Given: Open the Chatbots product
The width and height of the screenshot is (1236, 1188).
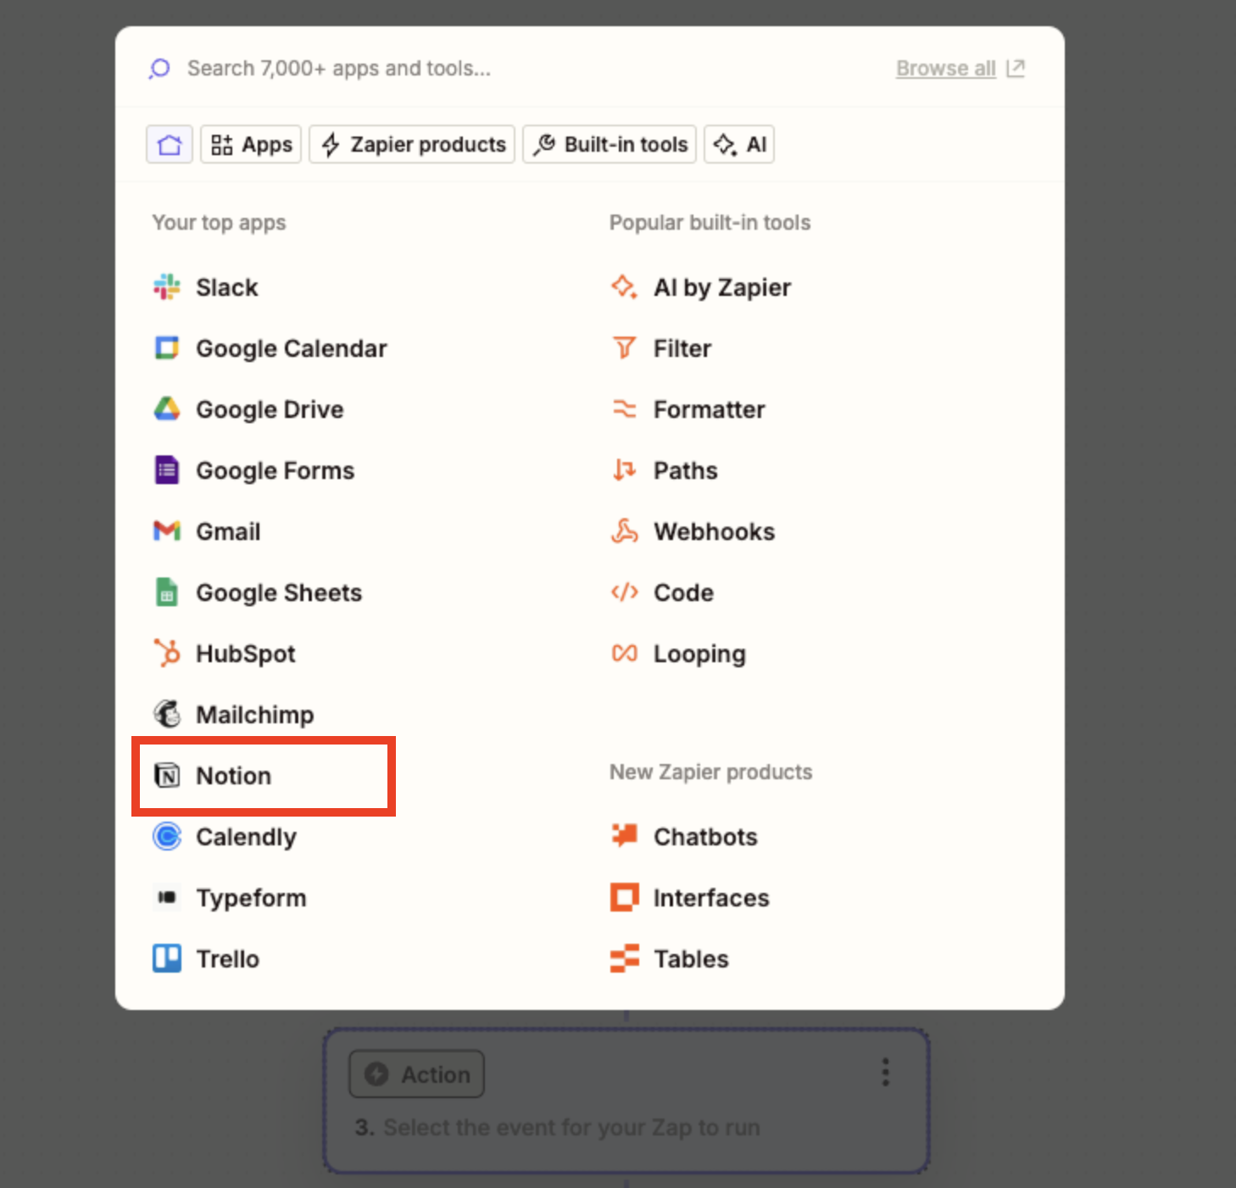Looking at the screenshot, I should [x=684, y=837].
